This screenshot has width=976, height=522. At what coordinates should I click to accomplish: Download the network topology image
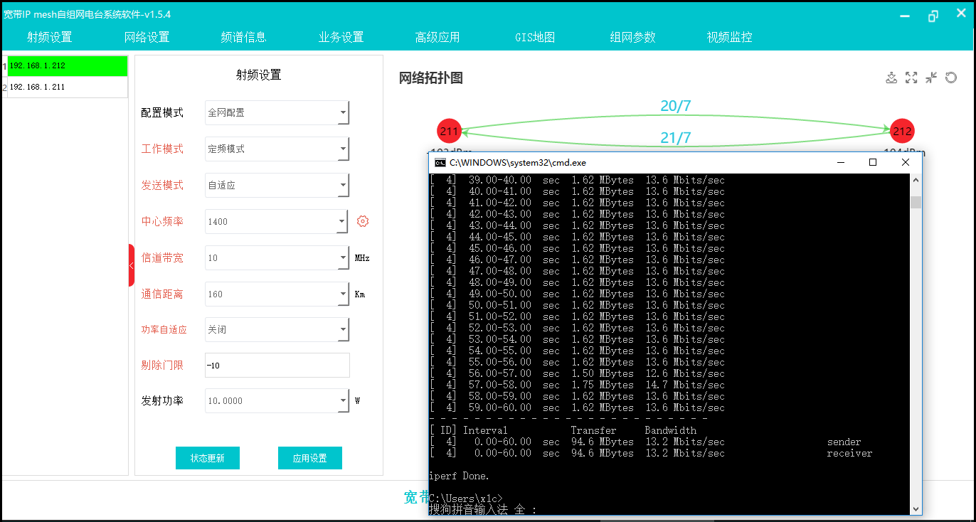[891, 78]
